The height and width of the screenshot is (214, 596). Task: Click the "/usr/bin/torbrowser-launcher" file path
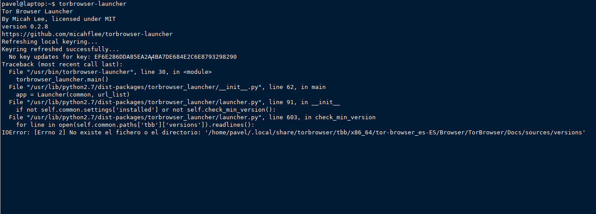(80, 72)
